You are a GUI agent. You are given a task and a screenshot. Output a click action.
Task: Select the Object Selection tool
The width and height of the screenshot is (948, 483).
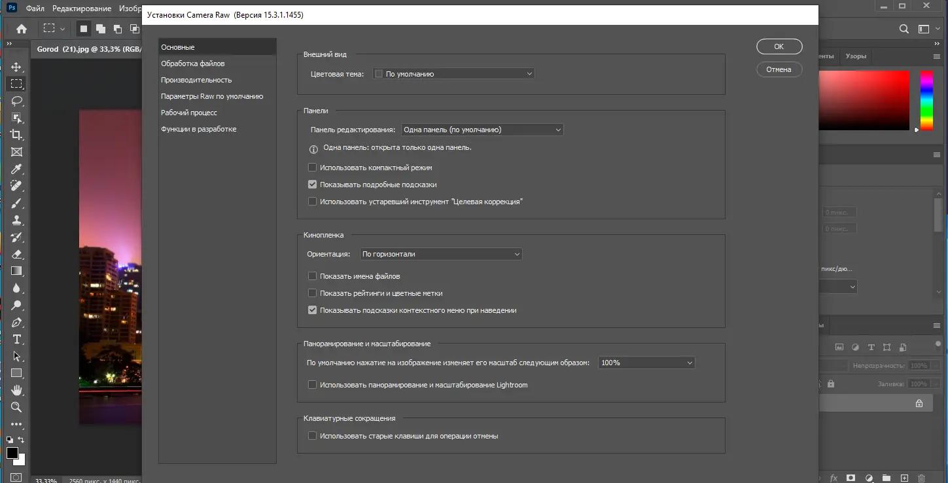pos(16,118)
